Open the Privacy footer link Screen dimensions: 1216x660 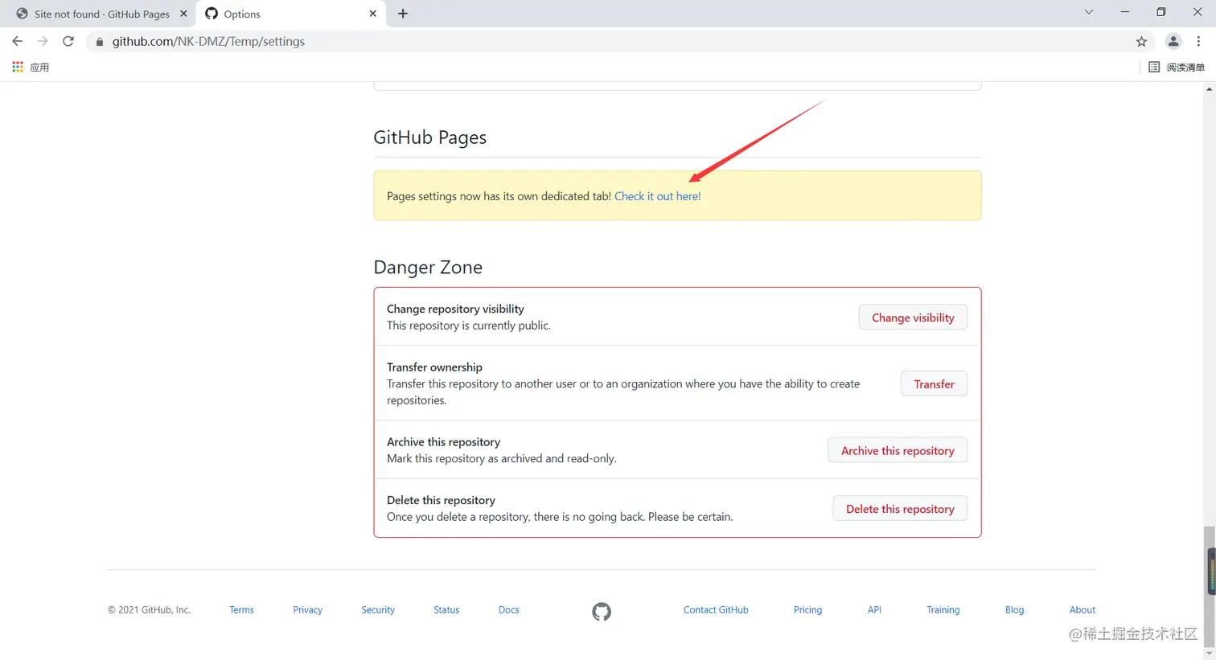[307, 610]
